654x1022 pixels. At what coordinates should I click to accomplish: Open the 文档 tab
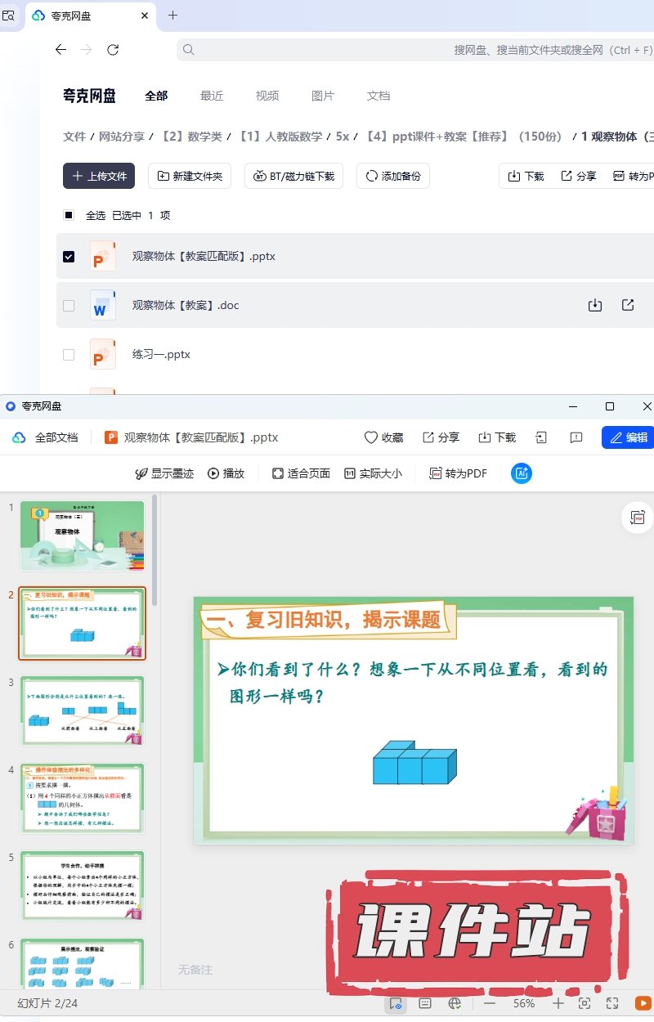(x=379, y=96)
